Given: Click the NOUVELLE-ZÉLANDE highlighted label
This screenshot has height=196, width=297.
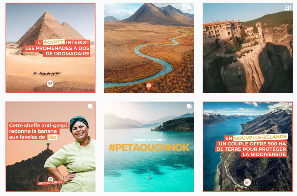Looking at the screenshot, I should coord(260,137).
